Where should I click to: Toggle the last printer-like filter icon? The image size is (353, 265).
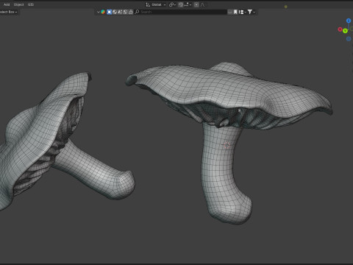click(131, 12)
